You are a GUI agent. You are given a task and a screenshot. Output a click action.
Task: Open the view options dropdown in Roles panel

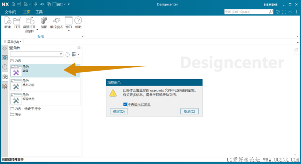click(x=76, y=54)
